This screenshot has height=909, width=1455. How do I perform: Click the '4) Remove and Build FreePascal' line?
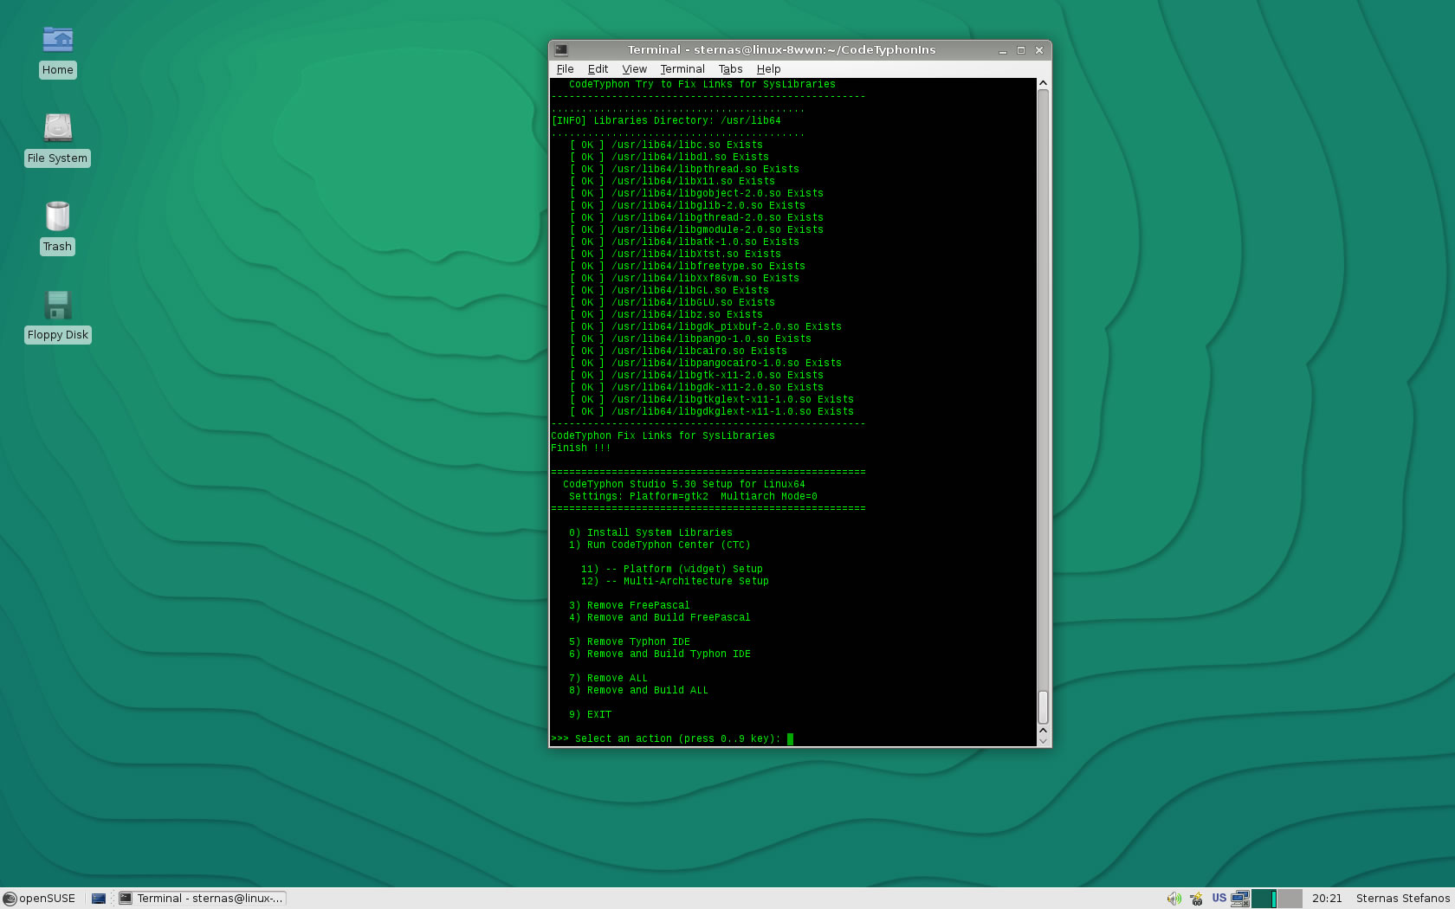pos(660,618)
